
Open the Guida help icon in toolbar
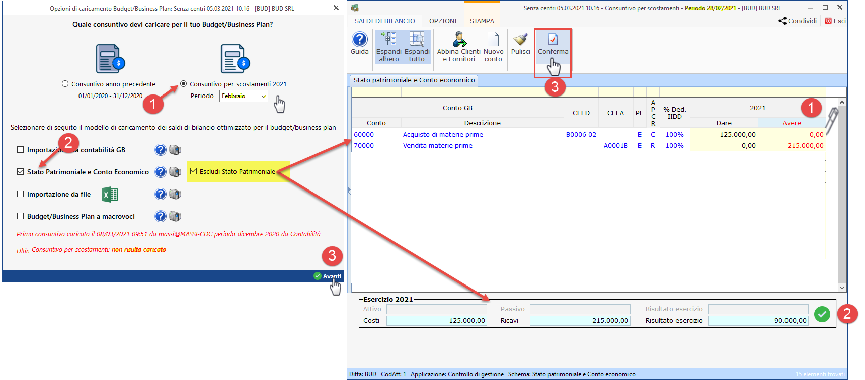(x=360, y=39)
